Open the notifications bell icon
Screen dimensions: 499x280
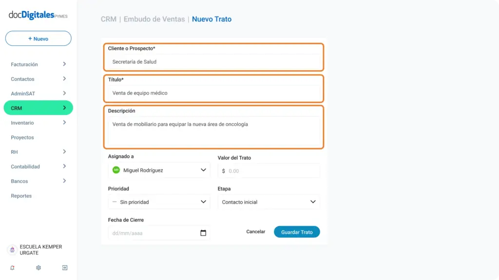click(x=12, y=268)
